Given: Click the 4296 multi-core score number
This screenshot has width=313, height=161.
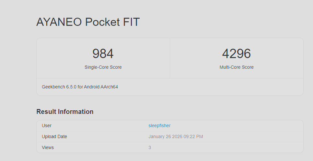Looking at the screenshot, I should 237,54.
